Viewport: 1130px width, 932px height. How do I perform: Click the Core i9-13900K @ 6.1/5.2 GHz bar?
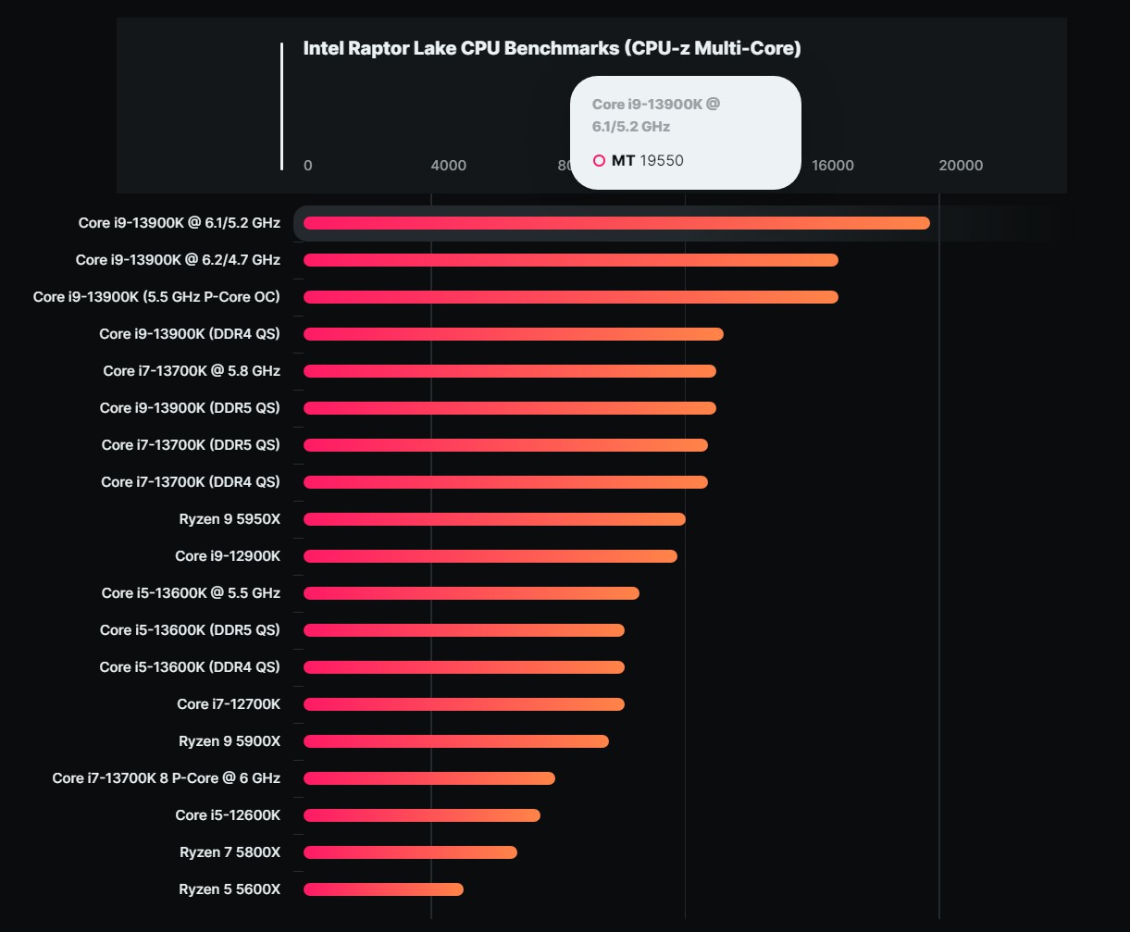[x=616, y=223]
